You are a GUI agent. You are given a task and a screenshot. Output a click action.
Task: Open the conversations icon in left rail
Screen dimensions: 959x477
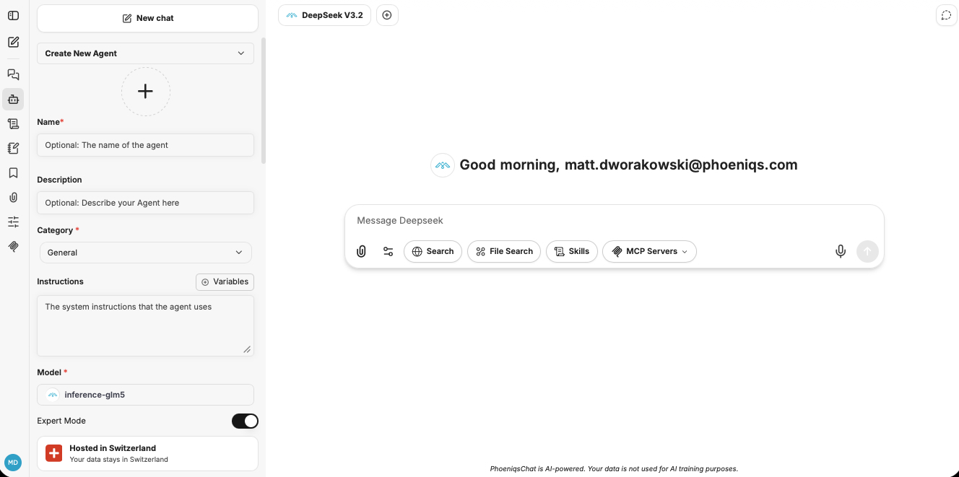coord(13,74)
